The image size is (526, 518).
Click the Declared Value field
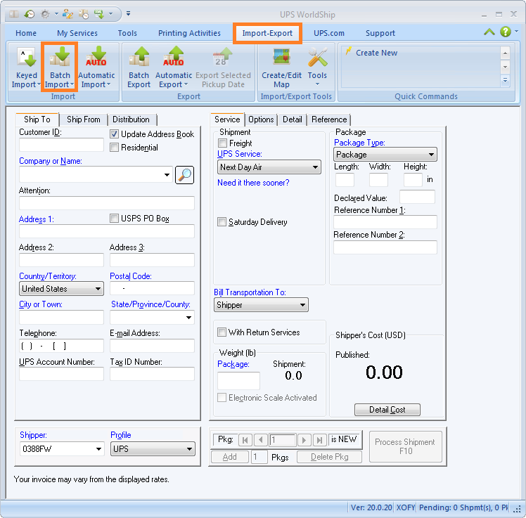(x=417, y=197)
